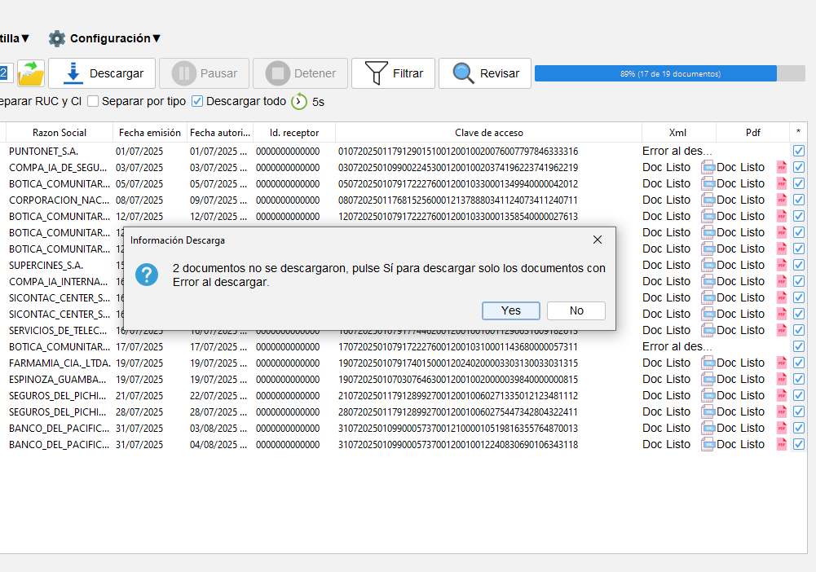This screenshot has width=816, height=572.
Task: Expand the Configuración dropdown menu
Action: 105,38
